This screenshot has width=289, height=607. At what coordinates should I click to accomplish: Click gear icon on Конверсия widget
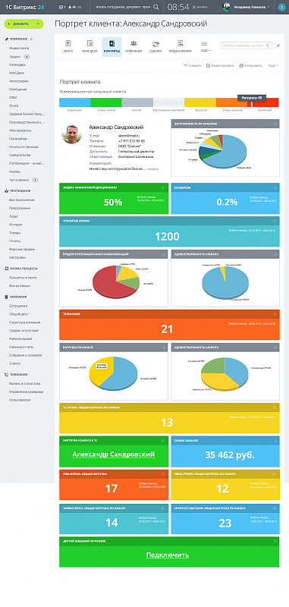(x=275, y=187)
